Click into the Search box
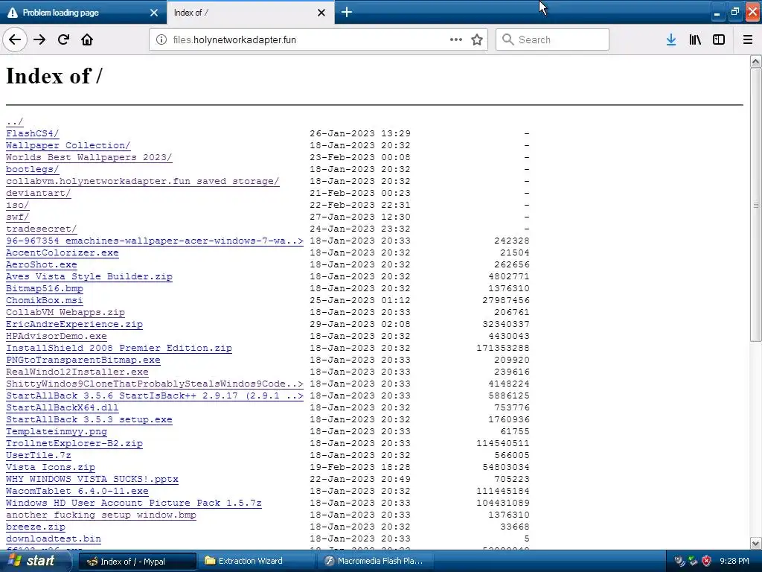Screen dimensions: 762x572 [x=553, y=39]
